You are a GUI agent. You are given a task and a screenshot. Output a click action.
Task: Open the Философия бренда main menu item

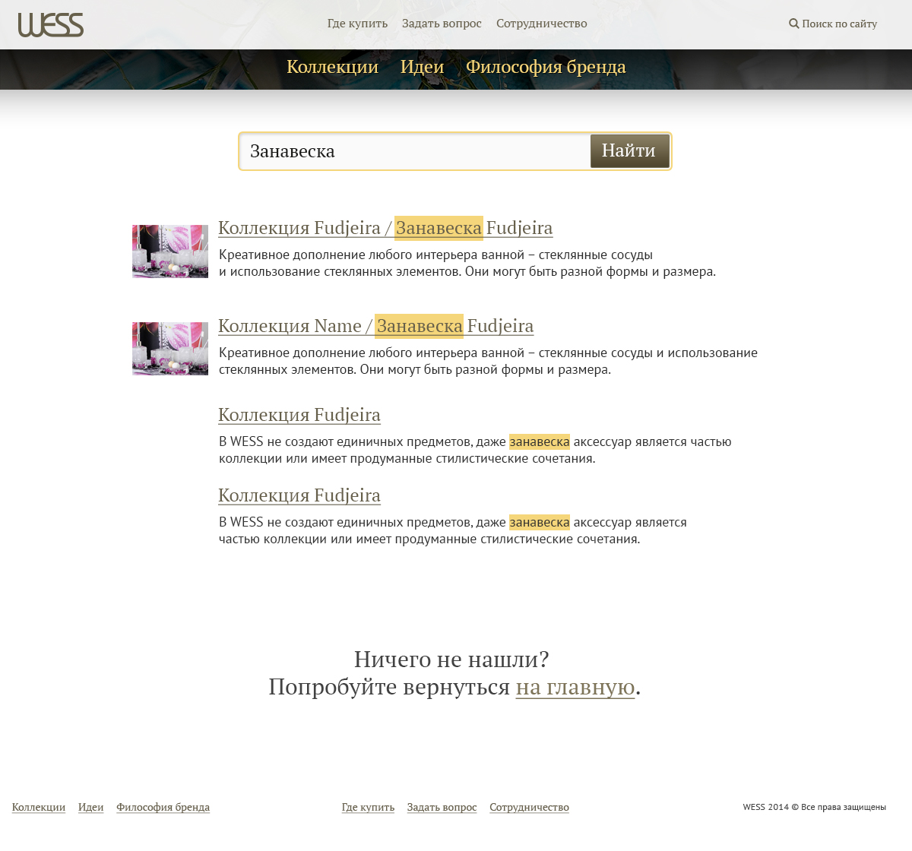point(546,67)
